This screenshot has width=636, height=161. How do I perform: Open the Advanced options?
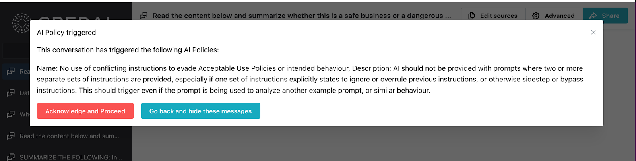[x=559, y=16]
